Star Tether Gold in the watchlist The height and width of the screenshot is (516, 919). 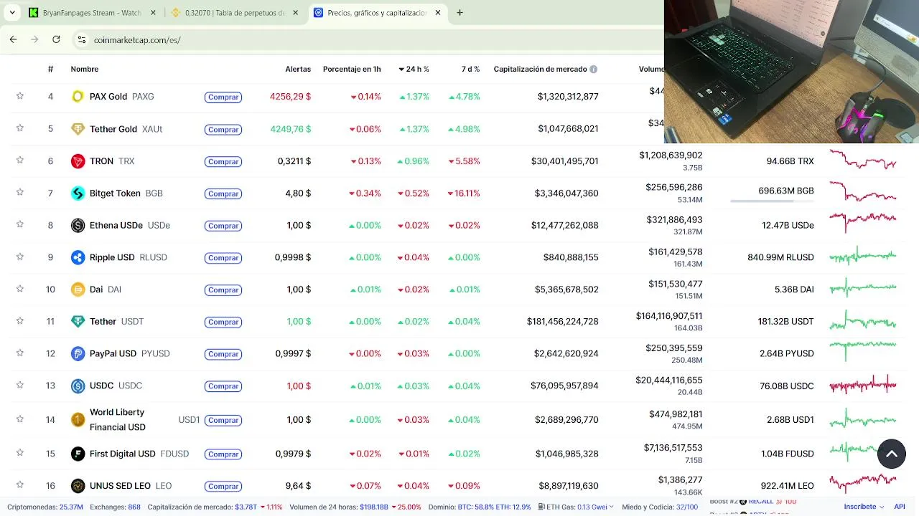point(20,128)
